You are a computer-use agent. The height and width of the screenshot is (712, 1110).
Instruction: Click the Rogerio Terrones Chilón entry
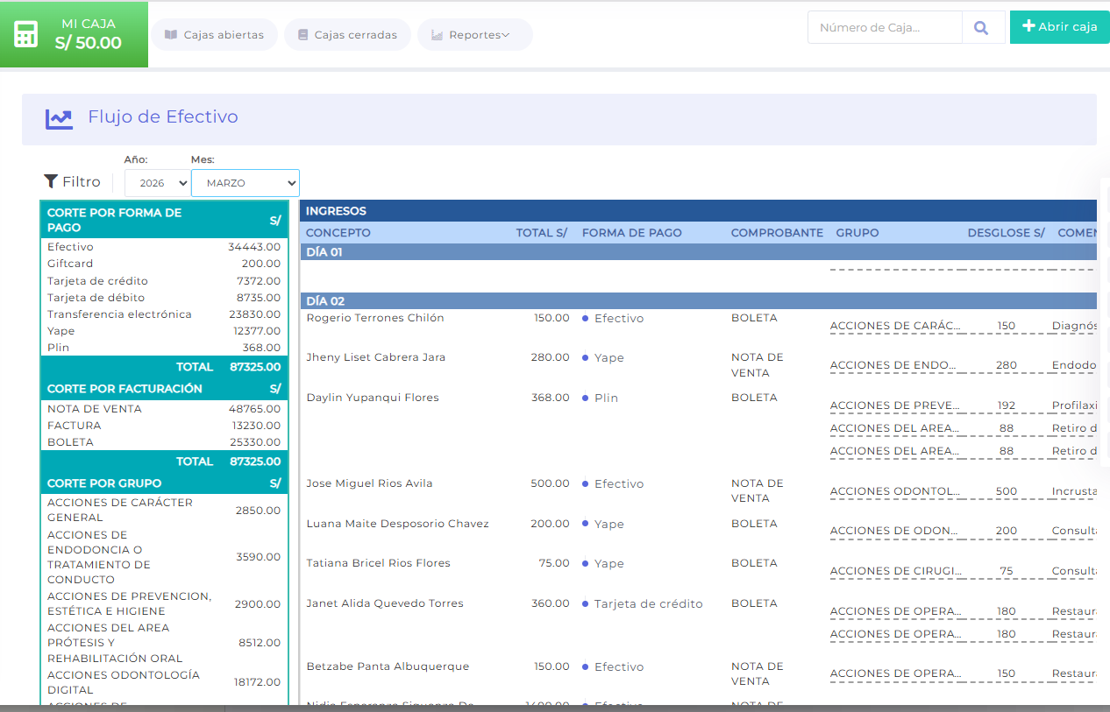click(x=375, y=318)
